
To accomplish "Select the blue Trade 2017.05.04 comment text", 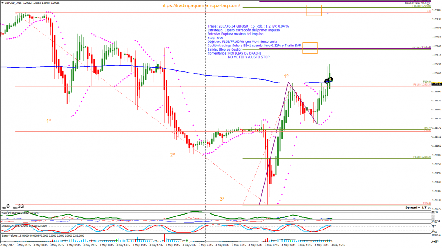I will (x=248, y=26).
